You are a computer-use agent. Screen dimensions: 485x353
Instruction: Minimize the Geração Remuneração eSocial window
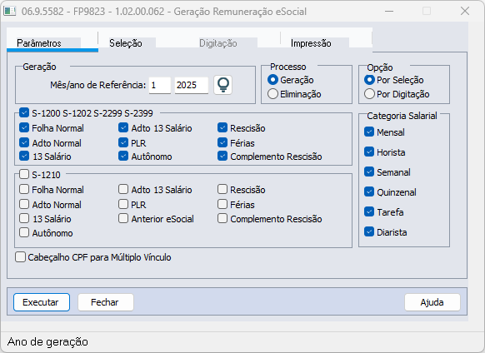point(389,11)
